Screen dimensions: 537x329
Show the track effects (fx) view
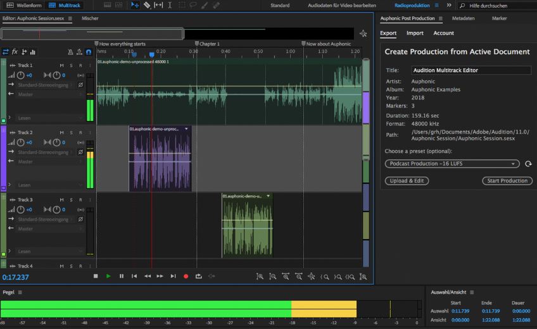click(15, 52)
